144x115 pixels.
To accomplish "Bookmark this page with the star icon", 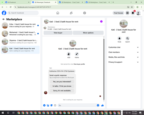I will point(132,7).
